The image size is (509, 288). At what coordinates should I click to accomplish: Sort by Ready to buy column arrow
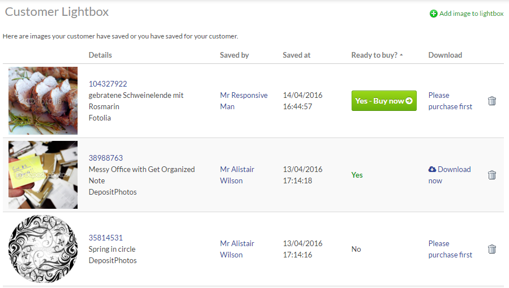(x=401, y=55)
